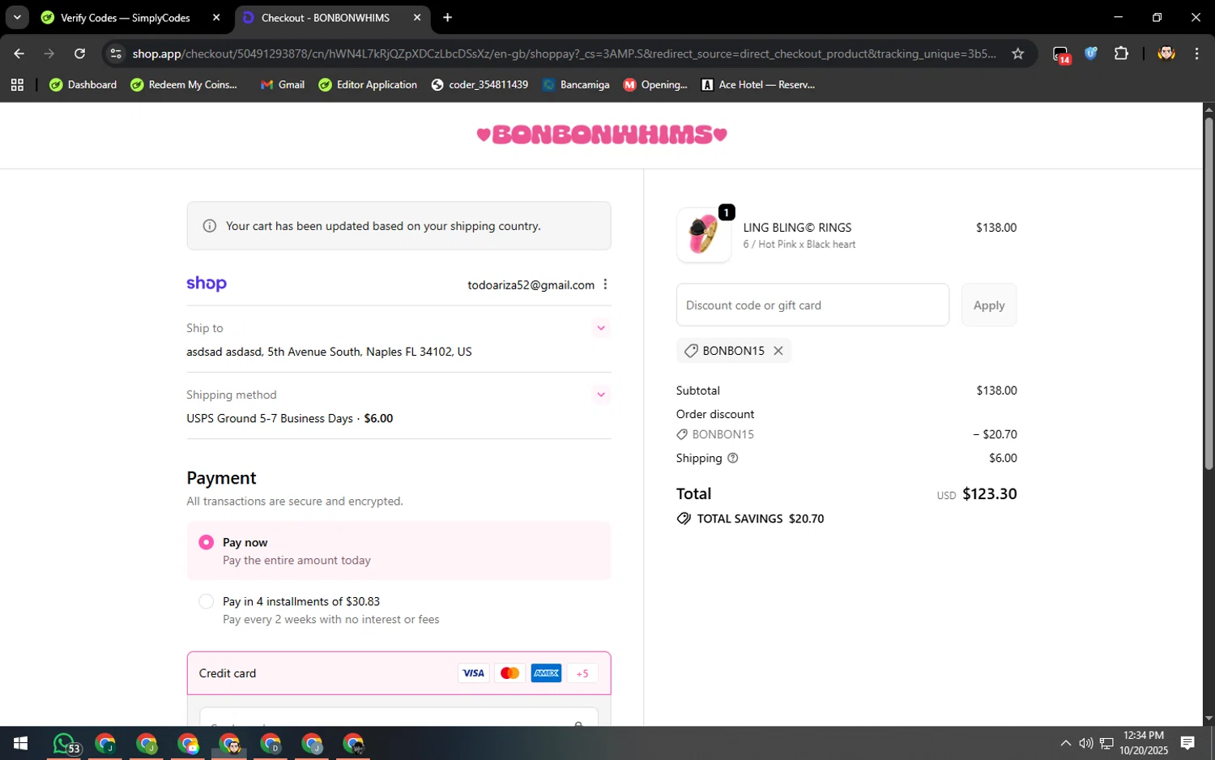The width and height of the screenshot is (1215, 760).
Task: View site information icon in address bar
Action: coord(116,53)
